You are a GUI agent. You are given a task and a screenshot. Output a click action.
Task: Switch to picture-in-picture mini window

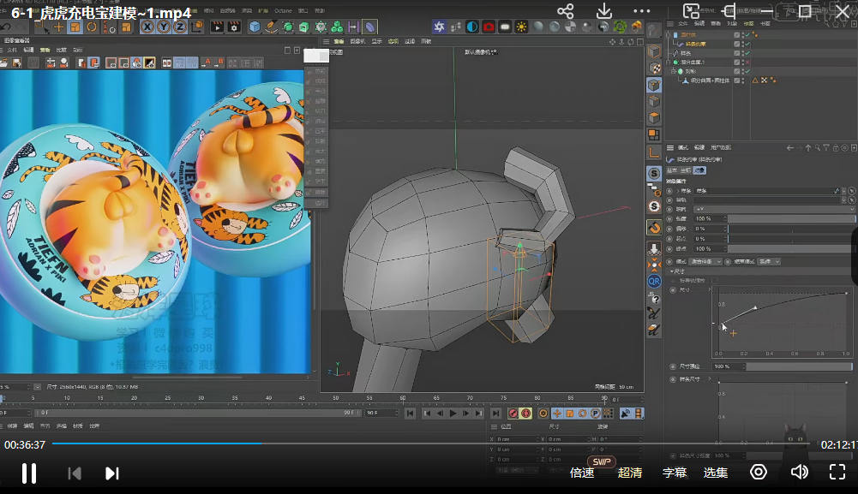click(692, 11)
